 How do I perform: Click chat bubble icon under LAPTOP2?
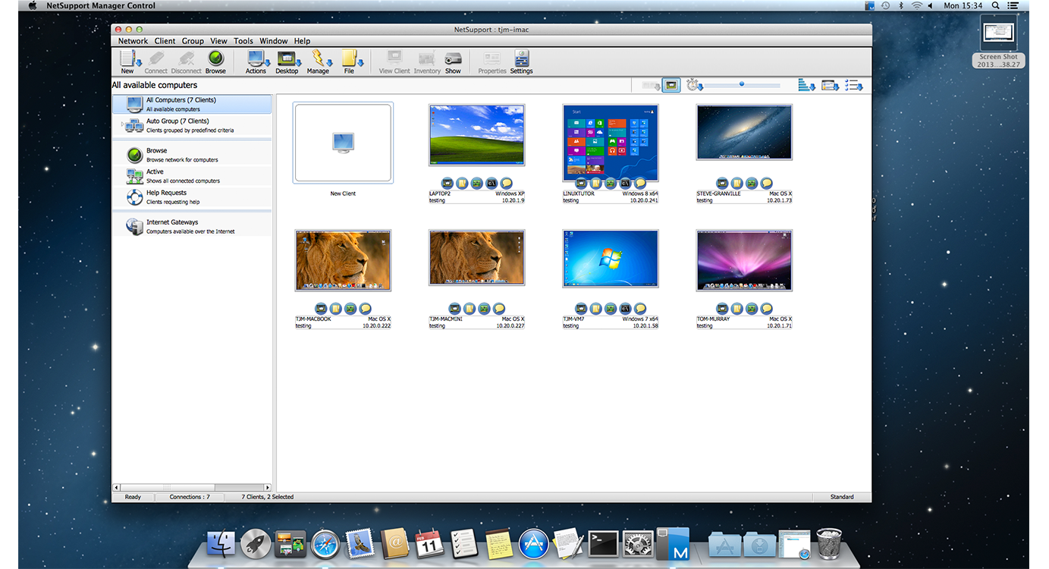507,183
